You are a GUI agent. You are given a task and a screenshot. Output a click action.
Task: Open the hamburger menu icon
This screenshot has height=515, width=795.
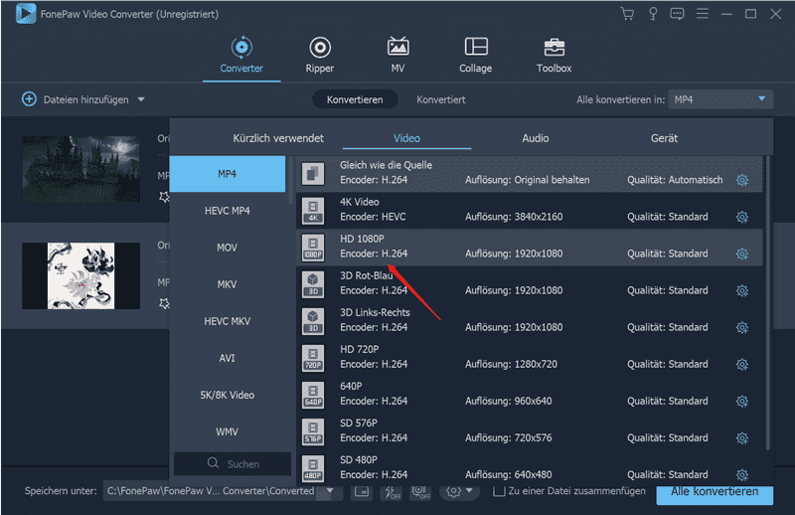click(703, 14)
